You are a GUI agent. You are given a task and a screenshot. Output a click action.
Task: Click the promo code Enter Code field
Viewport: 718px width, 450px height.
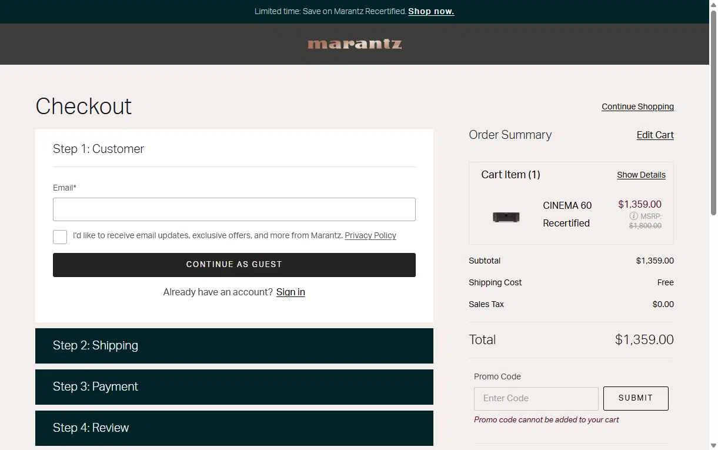(x=536, y=398)
